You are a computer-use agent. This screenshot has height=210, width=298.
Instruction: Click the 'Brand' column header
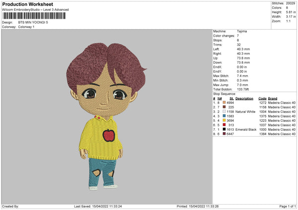click(273, 99)
